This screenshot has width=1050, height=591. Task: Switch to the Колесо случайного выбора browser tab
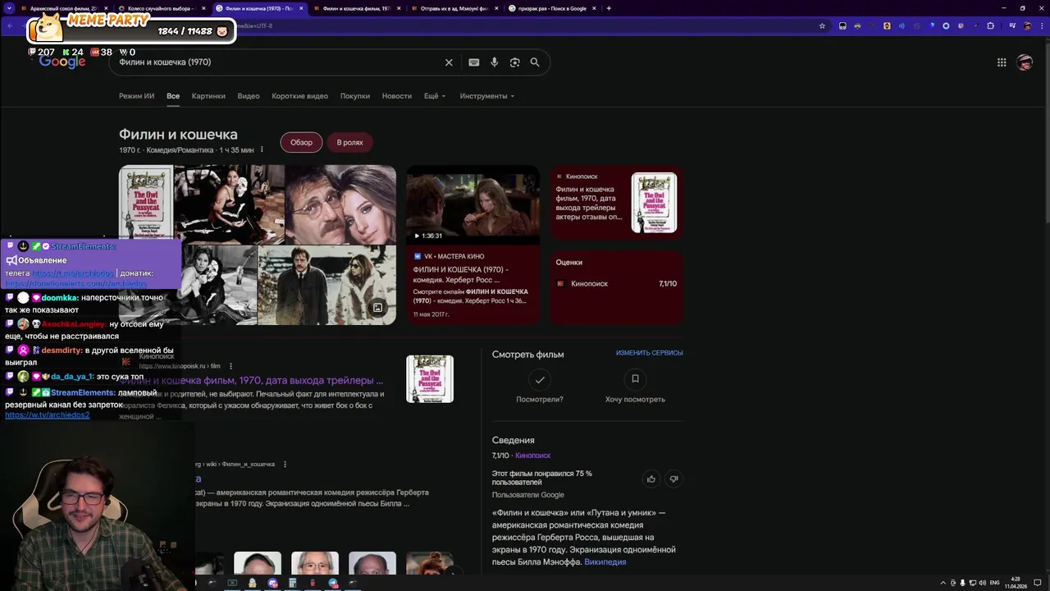(161, 8)
